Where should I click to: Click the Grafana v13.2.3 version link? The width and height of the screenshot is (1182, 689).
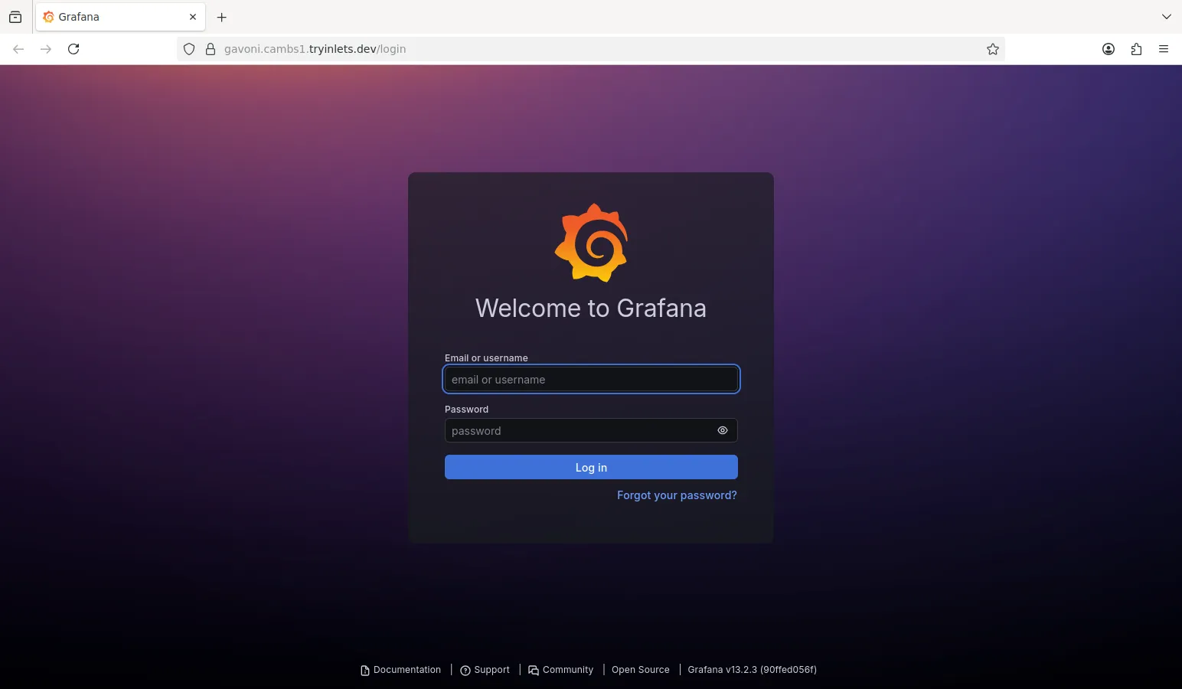coord(753,670)
